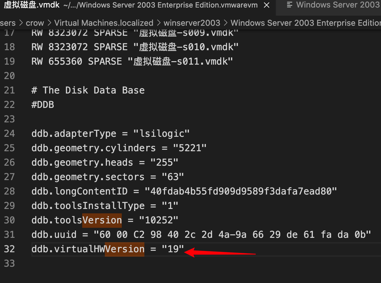The width and height of the screenshot is (381, 283).
Task: Click the ddb.geometry.sectors = "63" line
Action: coord(108,177)
